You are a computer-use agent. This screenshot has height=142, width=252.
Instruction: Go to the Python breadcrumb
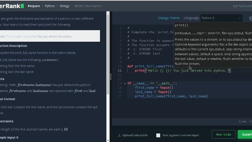[50, 6]
